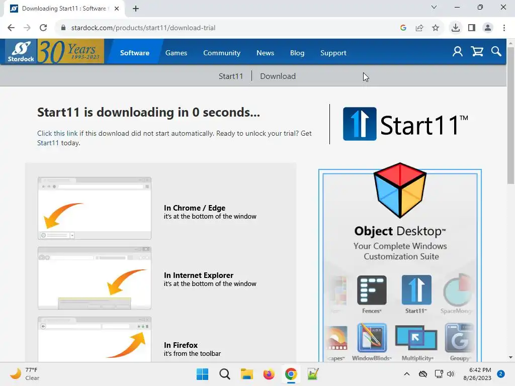This screenshot has height=386, width=515.
Task: Open the 30 Years anniversary banner
Action: coord(70,52)
